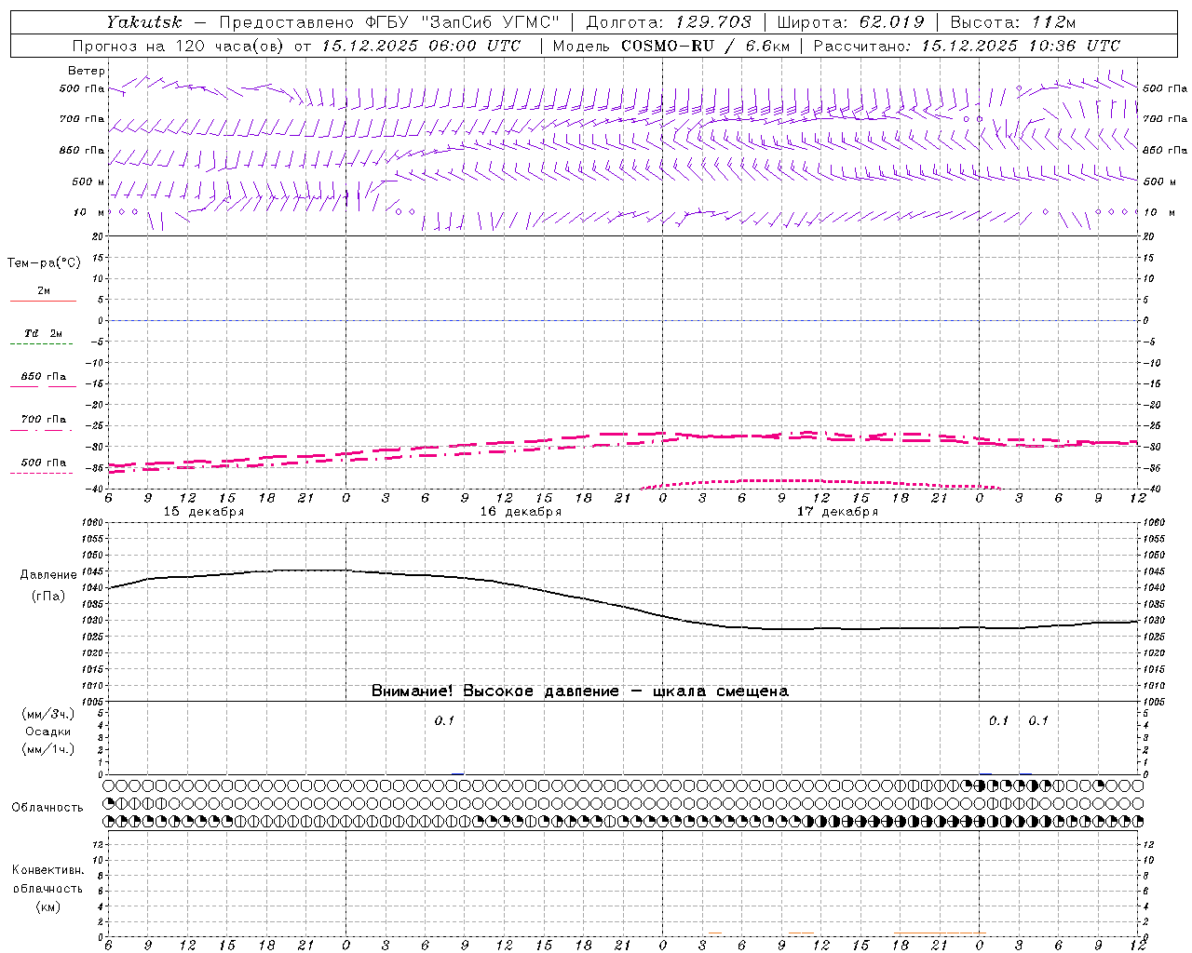Select the 500 м wind level label on left
Image resolution: width=1192 pixels, height=953 pixels.
88,181
